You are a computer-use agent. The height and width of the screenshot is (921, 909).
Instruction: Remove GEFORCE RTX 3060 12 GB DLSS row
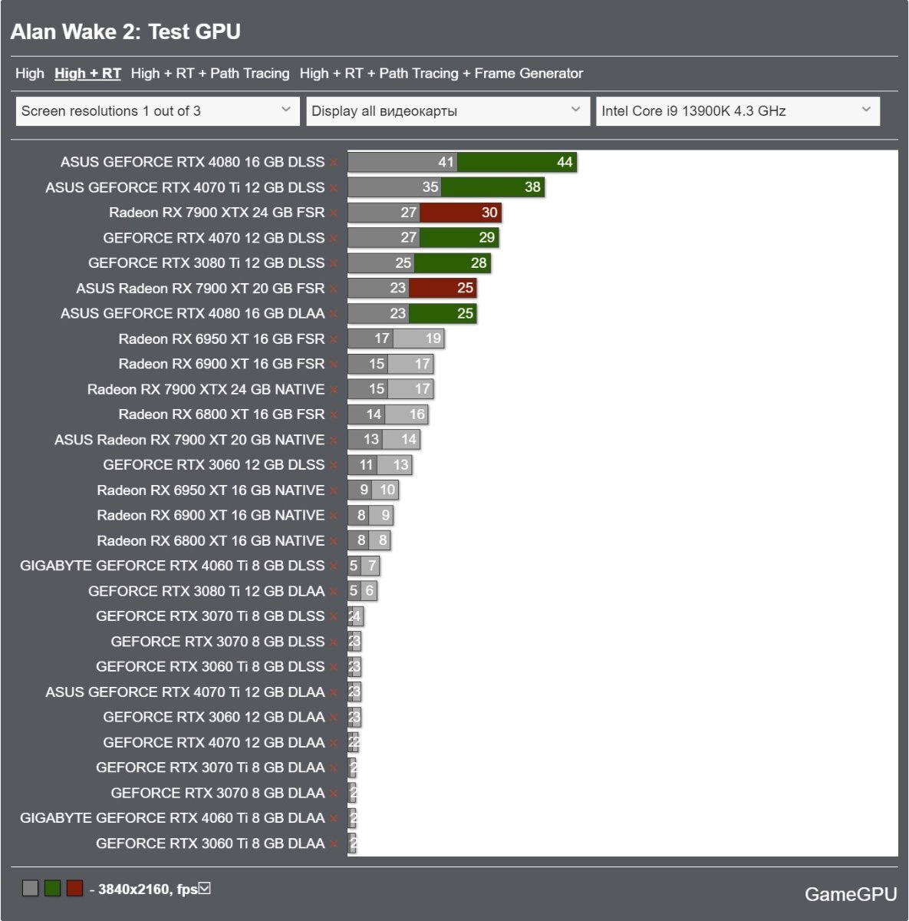(x=334, y=465)
